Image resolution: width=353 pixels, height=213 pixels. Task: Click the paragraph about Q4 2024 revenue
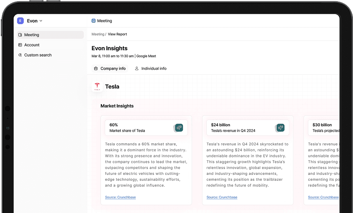coord(248,165)
